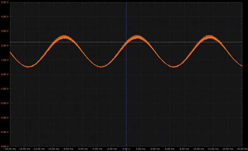
Task: Click the 16.00 ms time label
Action: 242,149
